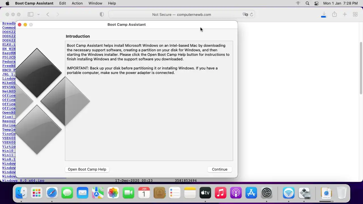Open Notes from the Dock
The height and width of the screenshot is (204, 363).
point(190,193)
